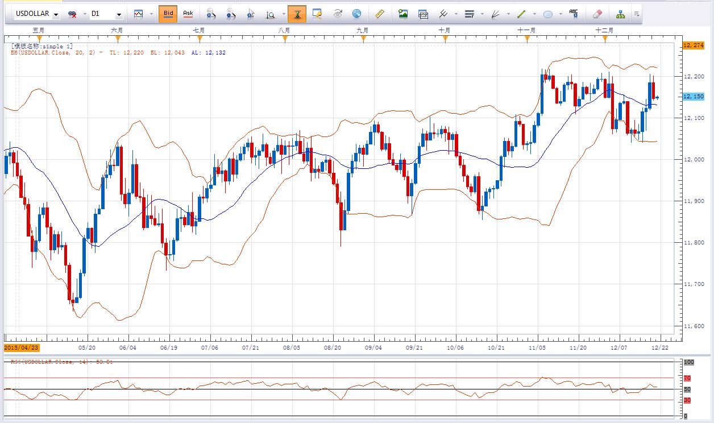Screen dimensions: 714x423
Task: Click the chart type icon
Action: (x=139, y=14)
